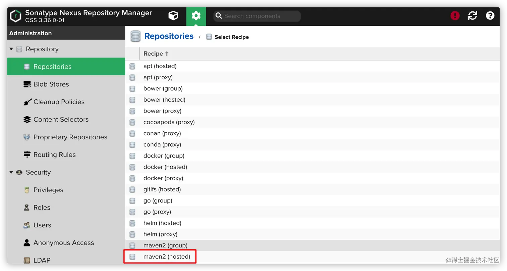Open Blob Stores in the sidebar
This screenshot has width=507, height=271.
click(x=66, y=84)
